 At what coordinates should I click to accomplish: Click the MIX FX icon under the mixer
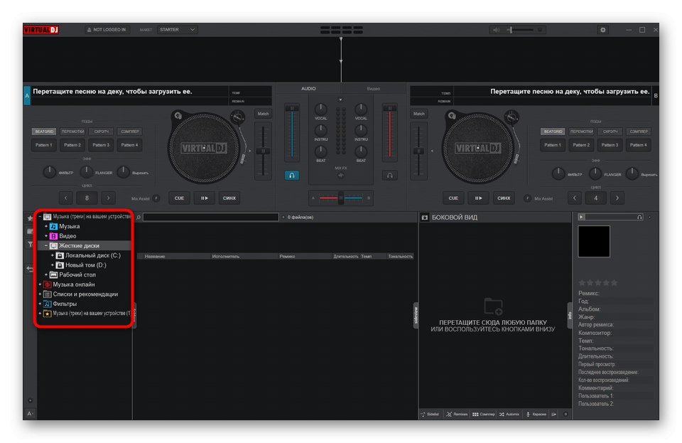tap(340, 175)
